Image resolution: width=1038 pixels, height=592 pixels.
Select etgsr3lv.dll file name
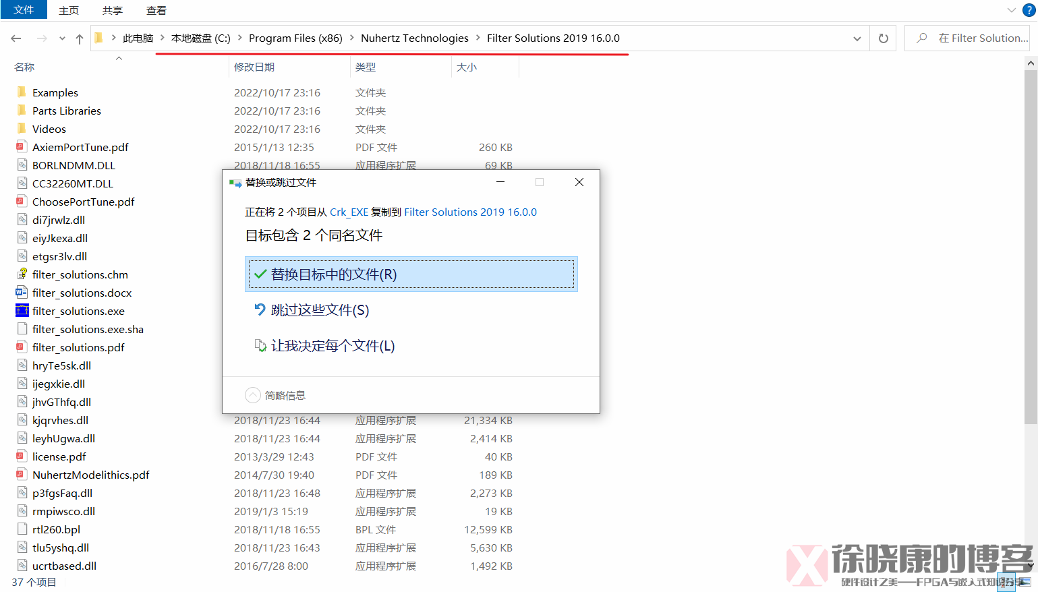(x=59, y=256)
